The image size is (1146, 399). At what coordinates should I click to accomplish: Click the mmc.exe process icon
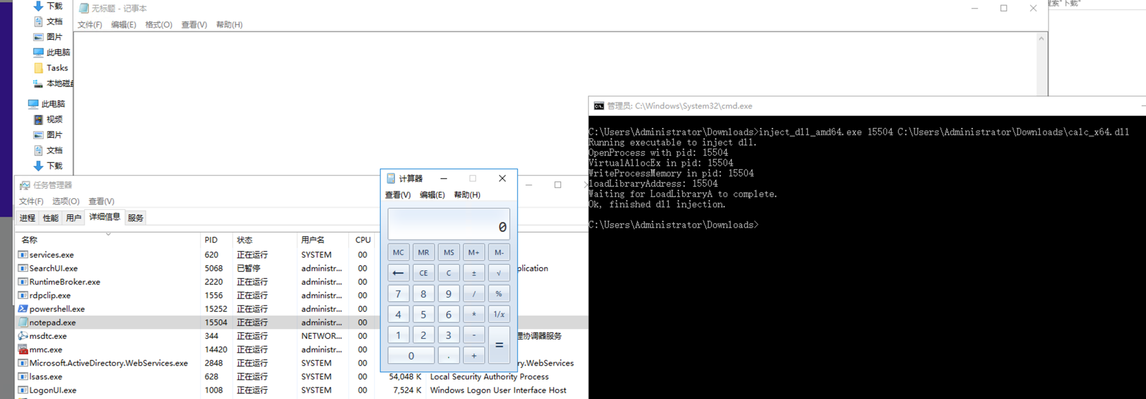point(23,350)
